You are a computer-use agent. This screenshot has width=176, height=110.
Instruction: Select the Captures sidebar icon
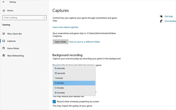[x=4, y=41]
